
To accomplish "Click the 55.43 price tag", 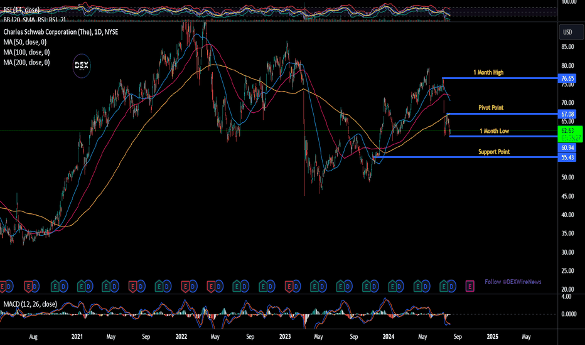I will point(567,157).
